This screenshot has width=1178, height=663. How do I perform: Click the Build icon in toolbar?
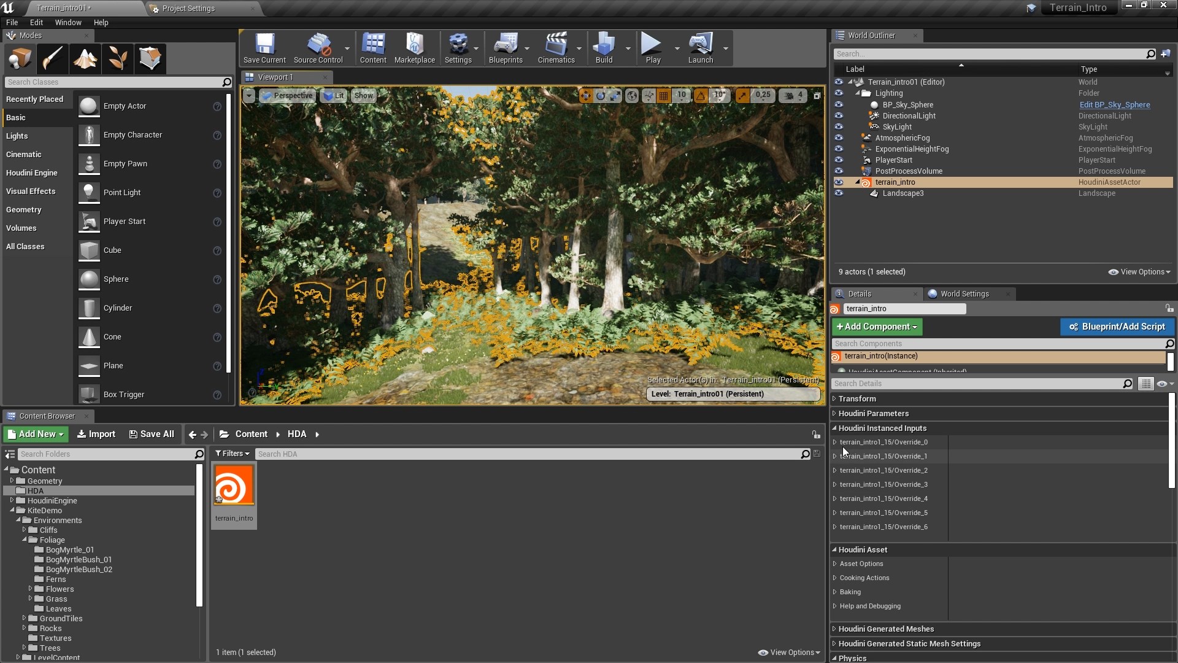[604, 45]
